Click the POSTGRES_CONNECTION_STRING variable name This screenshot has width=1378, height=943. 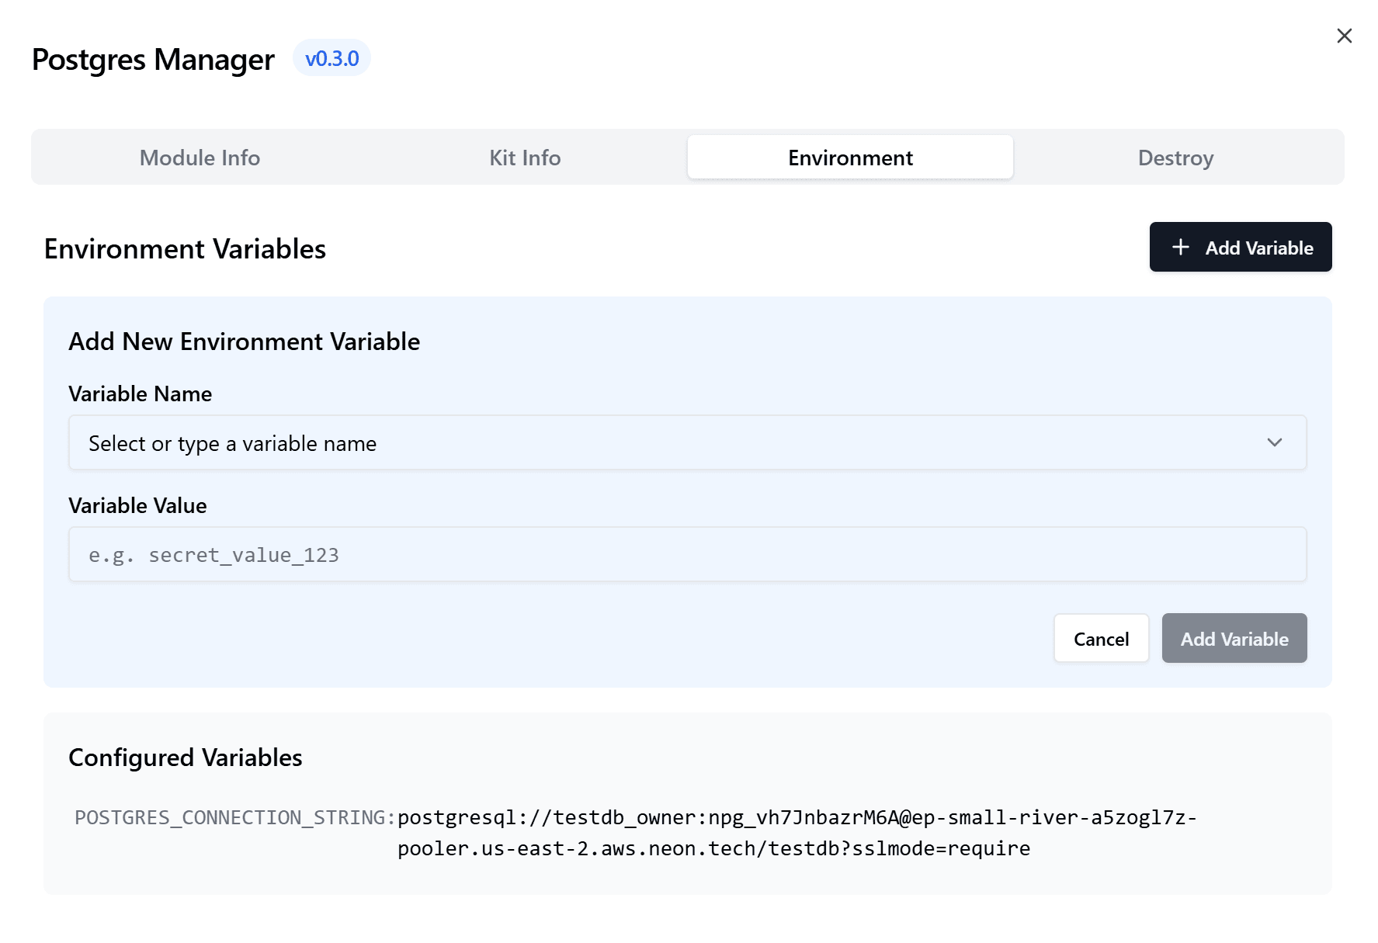235,817
